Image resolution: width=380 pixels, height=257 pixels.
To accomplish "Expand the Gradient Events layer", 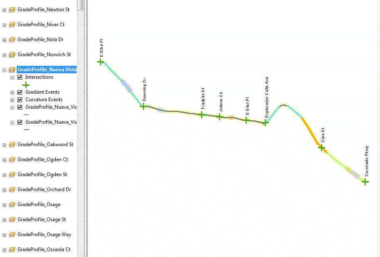I will (x=12, y=92).
